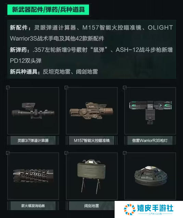This screenshot has width=183, height=218.
Task: Click the round anti-tank mine image
Action: coord(151,176)
